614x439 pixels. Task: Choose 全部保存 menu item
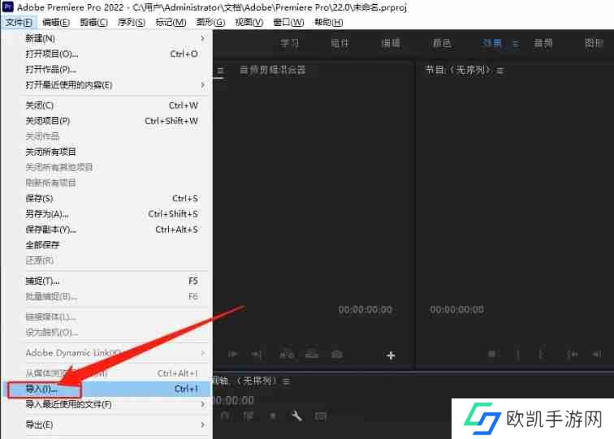(110, 245)
